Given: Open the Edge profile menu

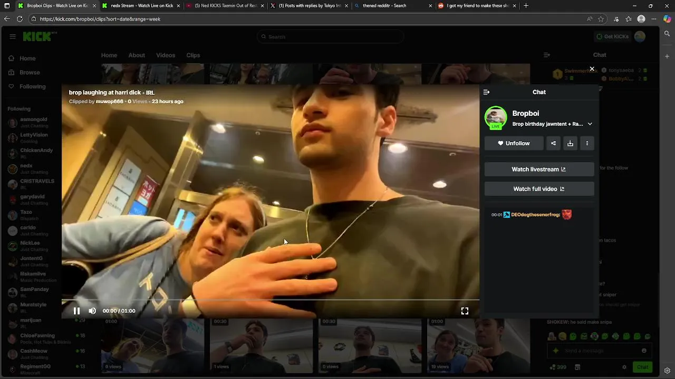Looking at the screenshot, I should (x=641, y=19).
